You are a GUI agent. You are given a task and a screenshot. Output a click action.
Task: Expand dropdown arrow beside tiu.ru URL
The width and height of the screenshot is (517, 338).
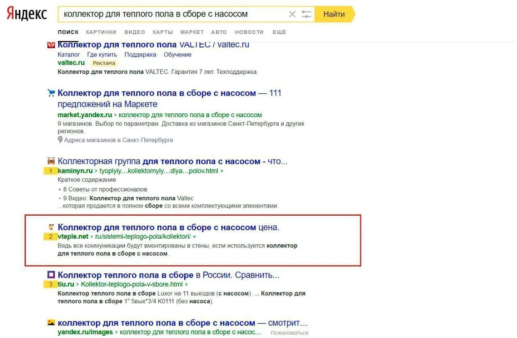pos(186,285)
